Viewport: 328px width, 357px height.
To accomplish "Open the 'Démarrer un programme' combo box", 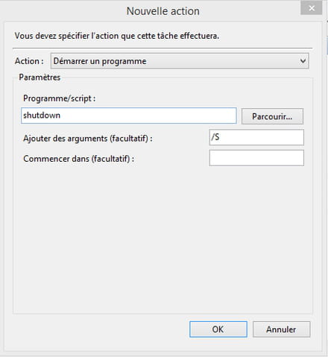I will tap(180, 61).
